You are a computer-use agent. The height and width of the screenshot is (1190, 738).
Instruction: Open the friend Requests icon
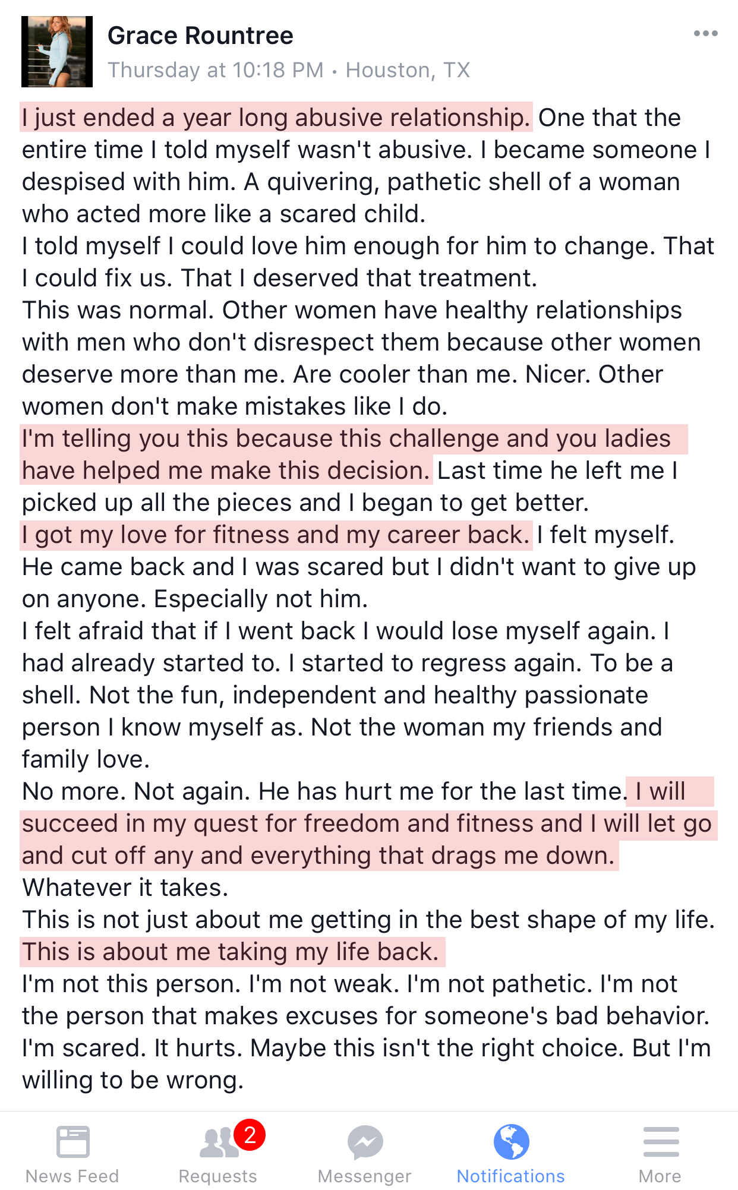pyautogui.click(x=217, y=1143)
